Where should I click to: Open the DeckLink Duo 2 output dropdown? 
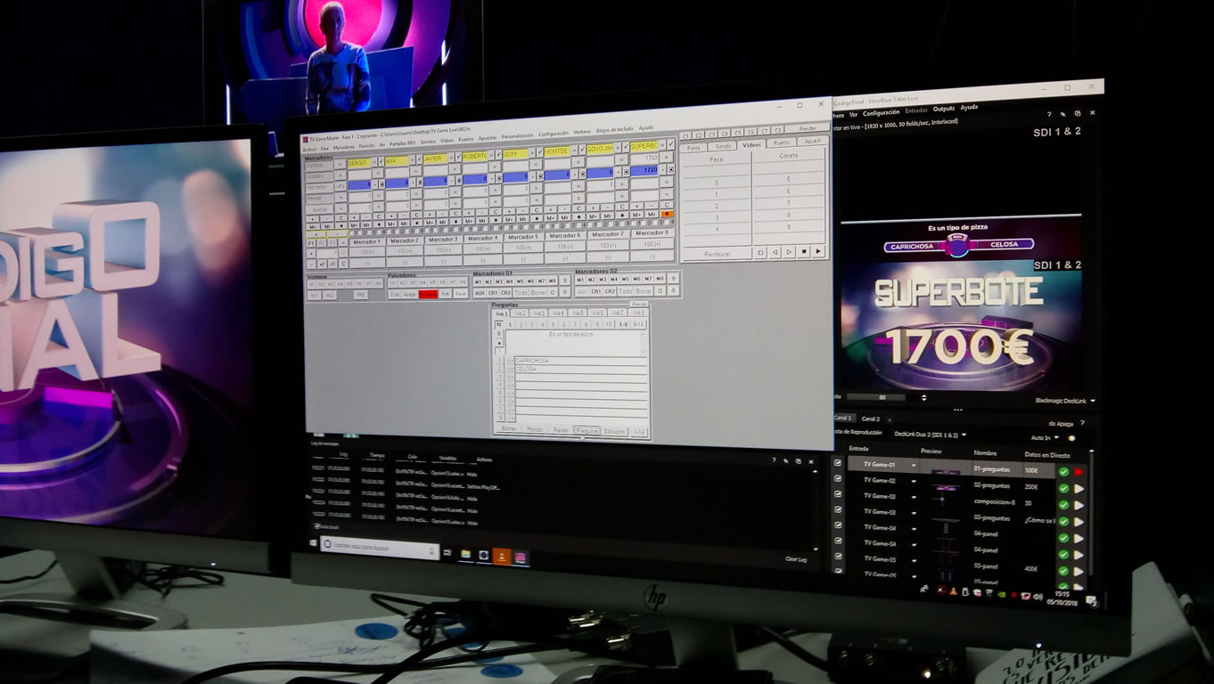[964, 435]
